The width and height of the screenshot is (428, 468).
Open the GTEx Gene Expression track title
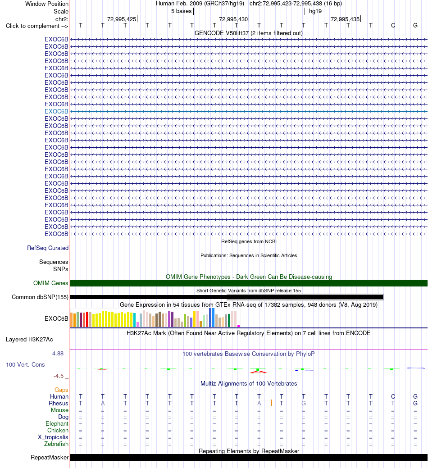[x=249, y=305]
